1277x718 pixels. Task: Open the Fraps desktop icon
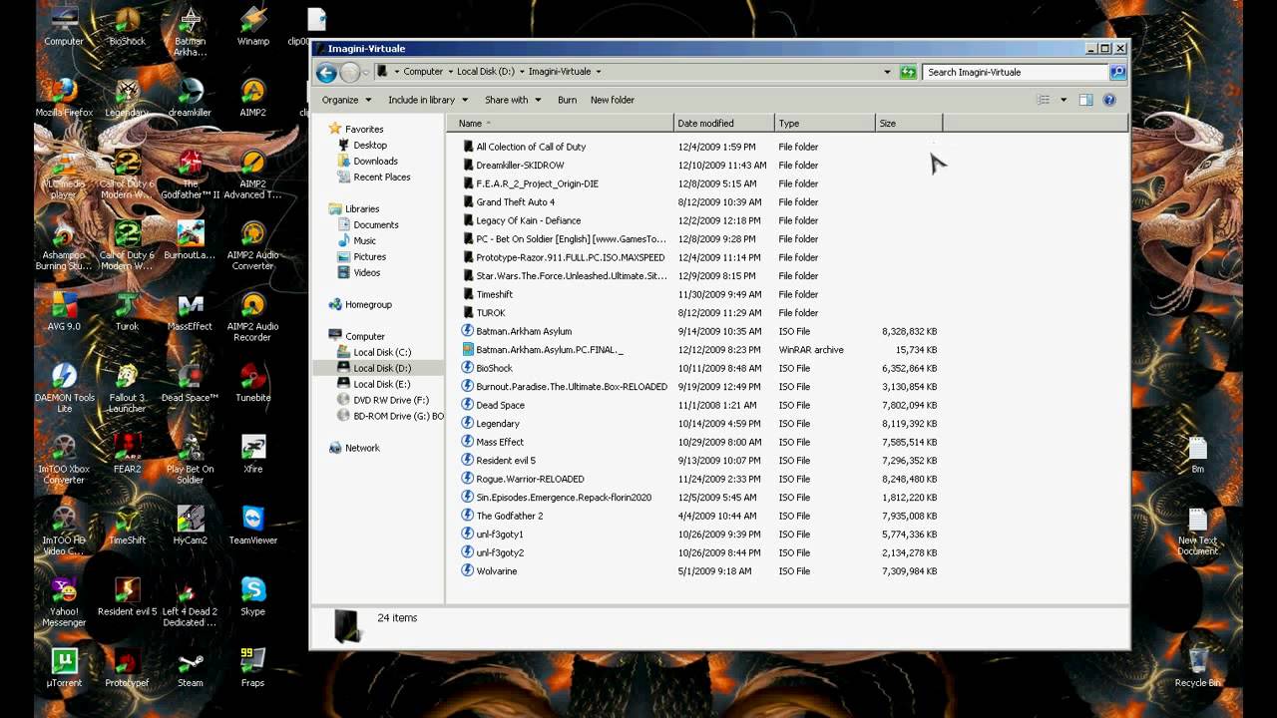(253, 669)
